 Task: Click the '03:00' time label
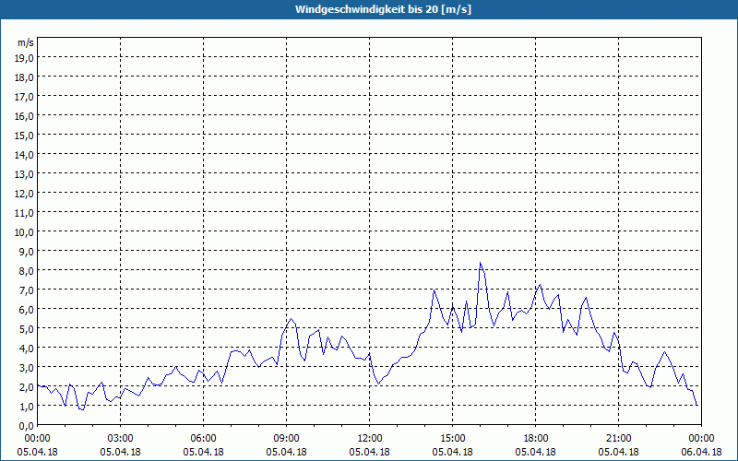(x=121, y=439)
